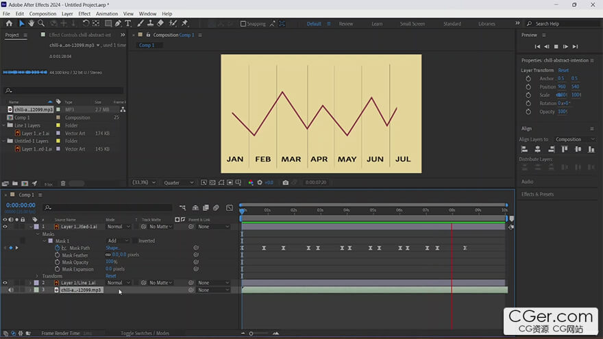Mute audio of chill mp3 layer
The height and width of the screenshot is (339, 603).
pyautogui.click(x=11, y=290)
